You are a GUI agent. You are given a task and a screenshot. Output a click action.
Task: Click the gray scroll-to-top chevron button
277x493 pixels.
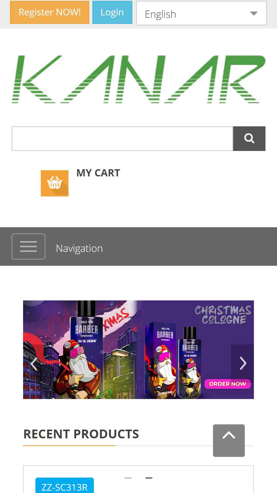pyautogui.click(x=229, y=441)
